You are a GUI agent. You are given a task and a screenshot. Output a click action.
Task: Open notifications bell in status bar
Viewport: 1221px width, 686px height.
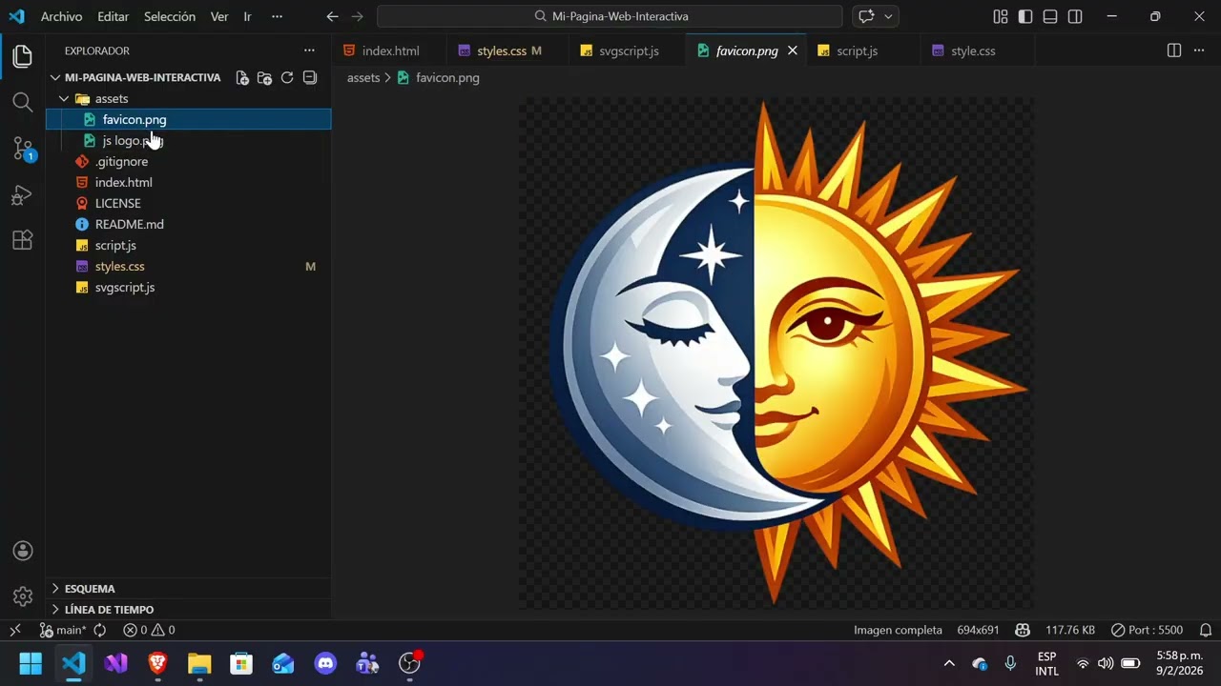(1205, 630)
